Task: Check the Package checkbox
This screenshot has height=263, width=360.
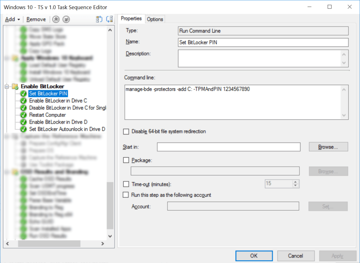Action: [x=126, y=160]
